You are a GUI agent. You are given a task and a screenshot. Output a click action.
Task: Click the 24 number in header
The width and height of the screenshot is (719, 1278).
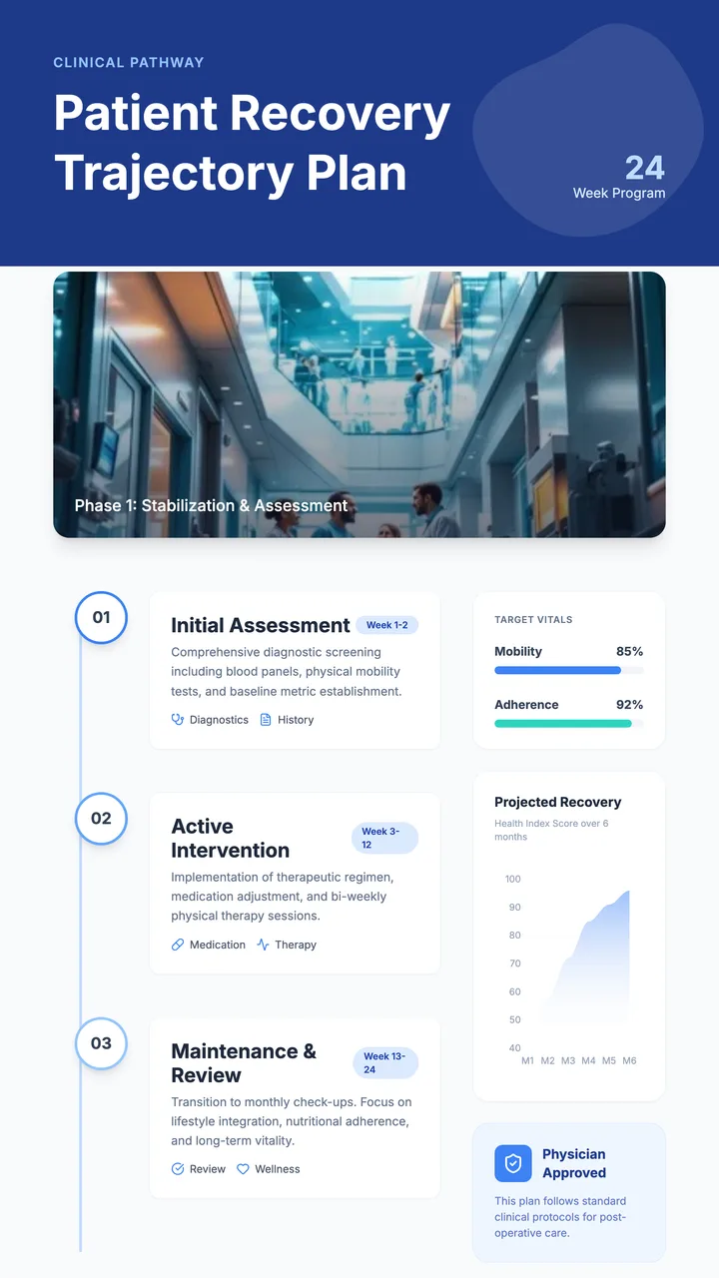[x=645, y=167]
